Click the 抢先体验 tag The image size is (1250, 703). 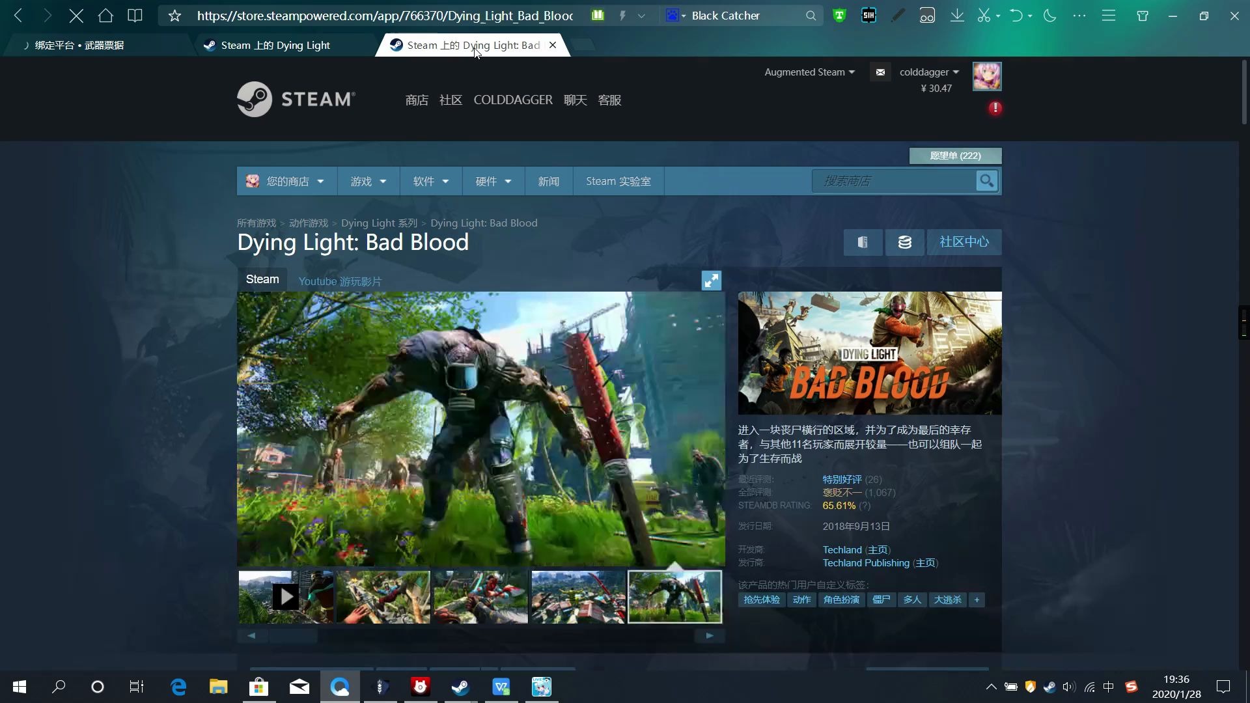point(762,600)
